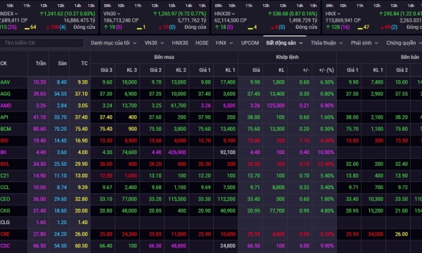Open the BVL stock ticker

(x=5, y=164)
